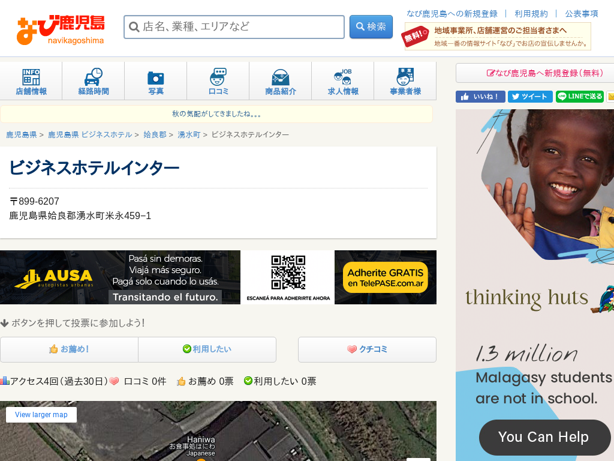Click 口コミ 0件 stat text
This screenshot has height=461, width=614.
click(145, 381)
